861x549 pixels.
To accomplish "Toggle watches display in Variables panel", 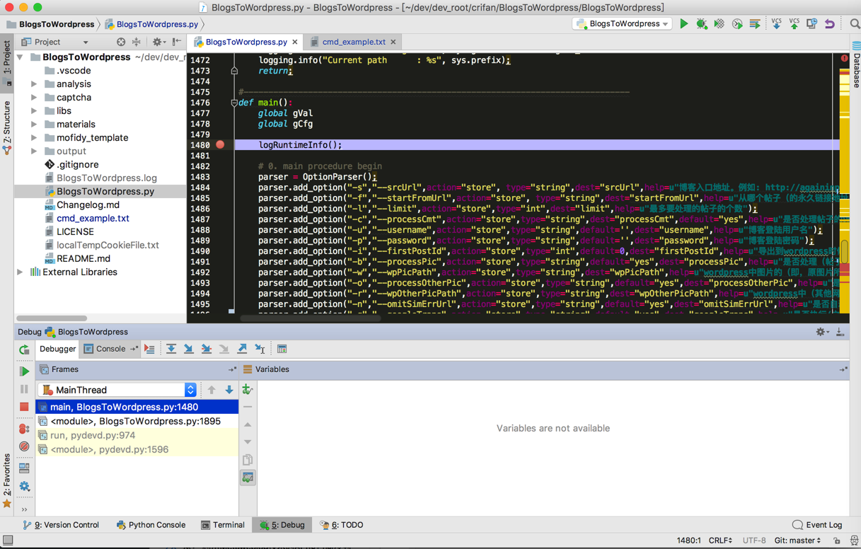I will click(248, 478).
